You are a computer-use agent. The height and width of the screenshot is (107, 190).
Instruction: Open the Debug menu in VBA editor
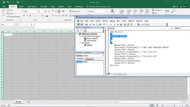112,21
